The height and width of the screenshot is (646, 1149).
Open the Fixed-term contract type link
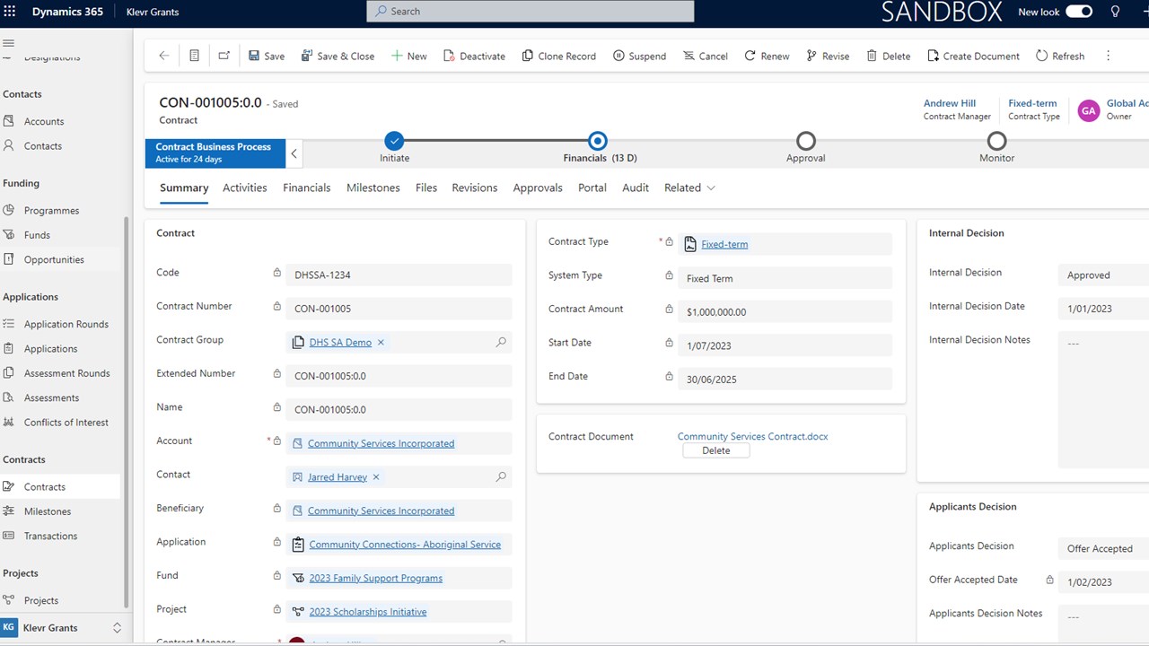[724, 244]
